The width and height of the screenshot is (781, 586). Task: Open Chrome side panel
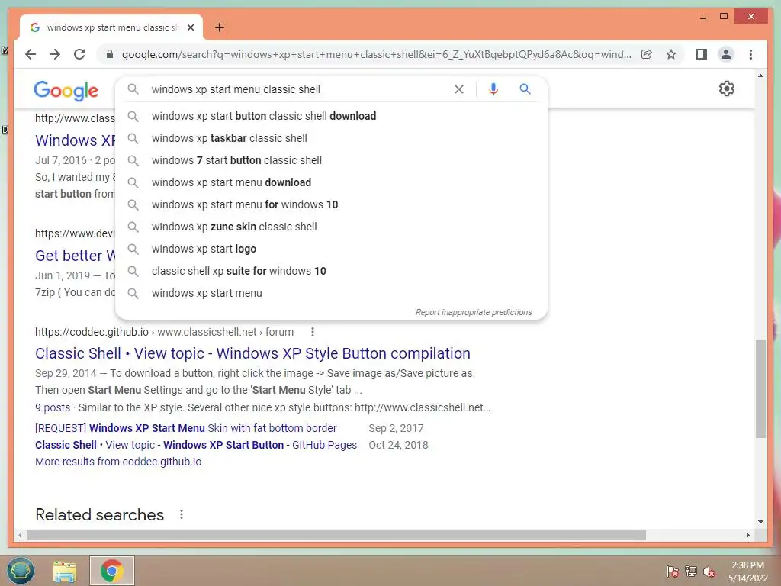click(x=702, y=54)
